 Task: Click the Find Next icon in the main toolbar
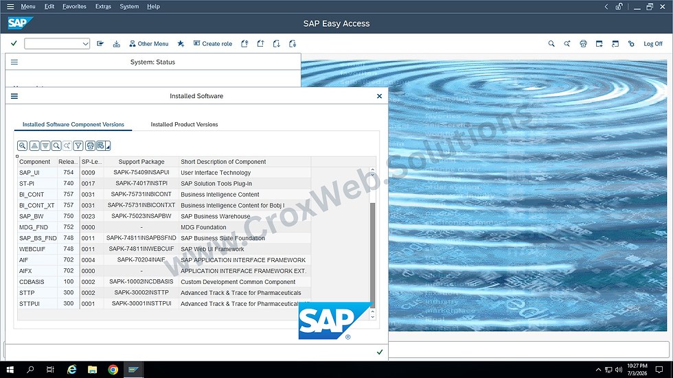click(x=567, y=44)
